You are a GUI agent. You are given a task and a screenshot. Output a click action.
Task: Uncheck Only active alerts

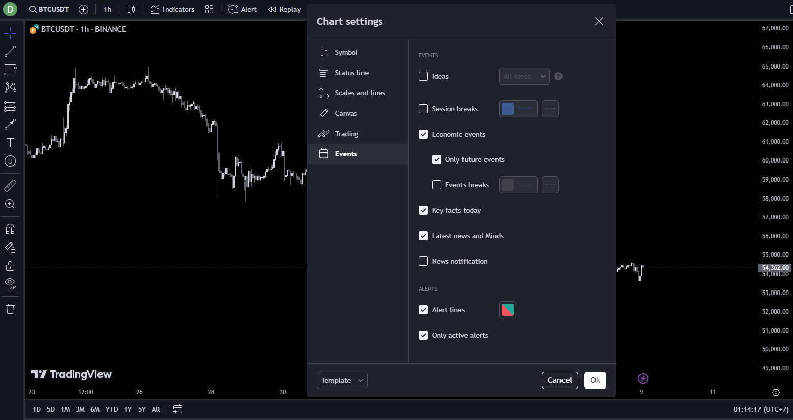[423, 335]
